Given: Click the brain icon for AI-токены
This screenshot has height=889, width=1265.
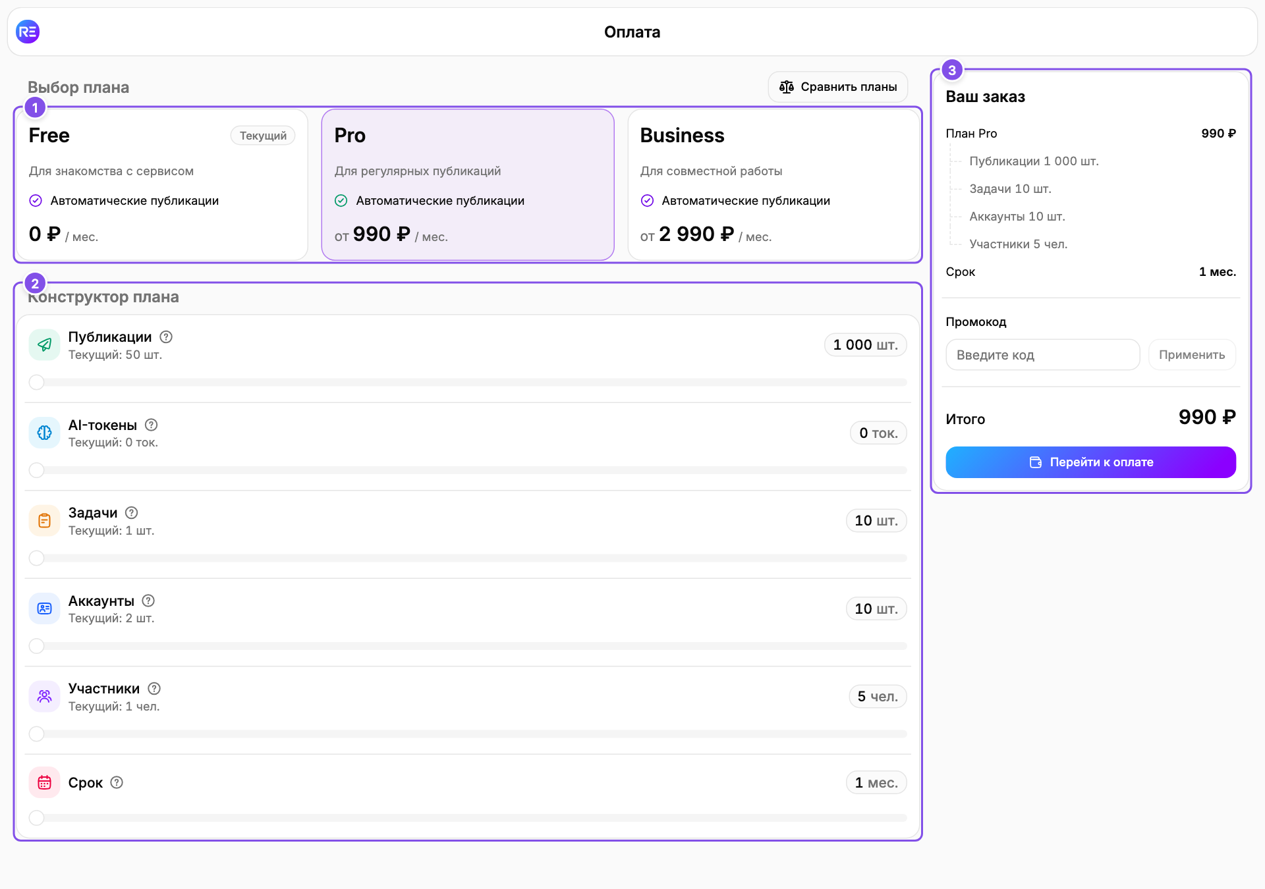Looking at the screenshot, I should (x=44, y=433).
